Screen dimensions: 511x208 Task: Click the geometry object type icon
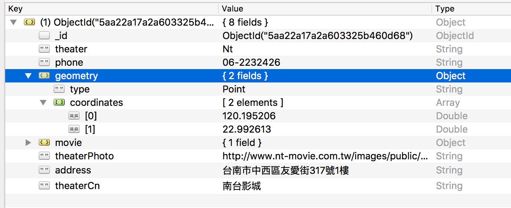tap(44, 76)
